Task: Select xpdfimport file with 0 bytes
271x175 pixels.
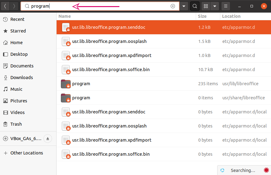Action: (x=164, y=140)
